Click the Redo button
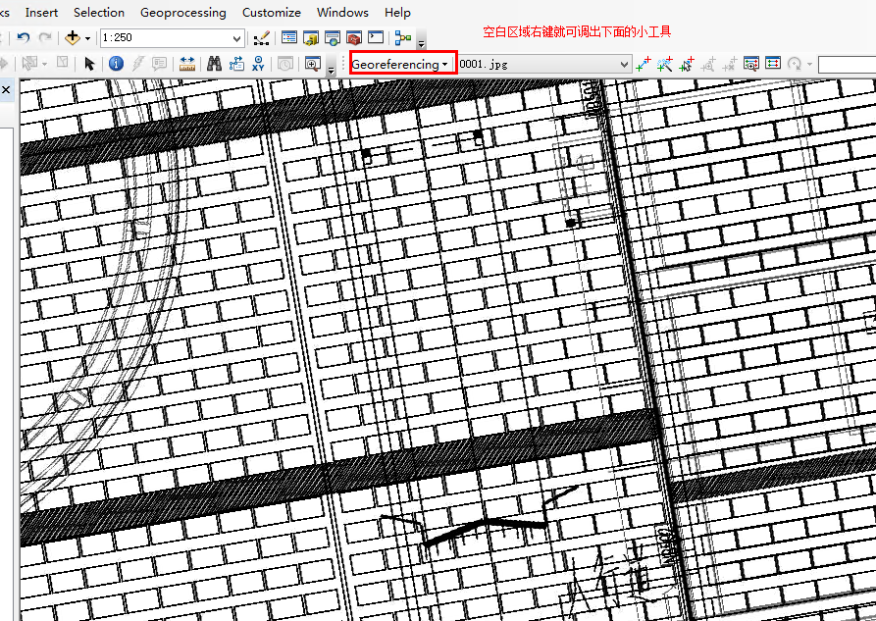 [44, 37]
